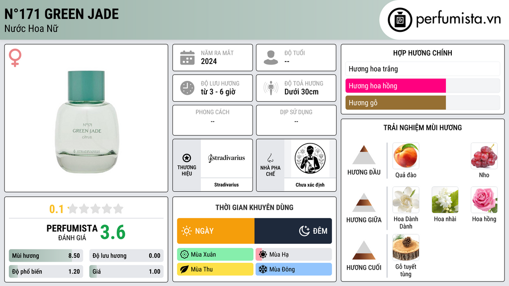Click the perfumer illustration above Chưa xác định

pos(310,158)
